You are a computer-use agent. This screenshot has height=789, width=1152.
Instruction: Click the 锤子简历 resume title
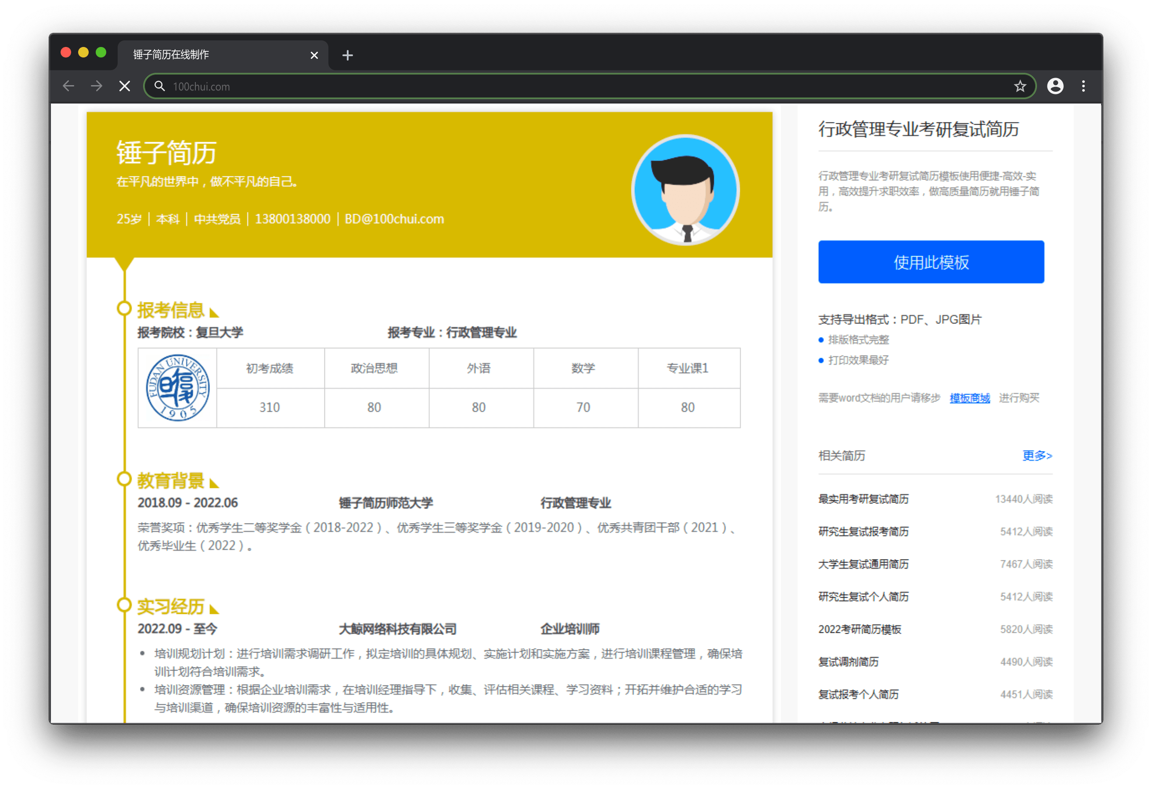coord(166,152)
